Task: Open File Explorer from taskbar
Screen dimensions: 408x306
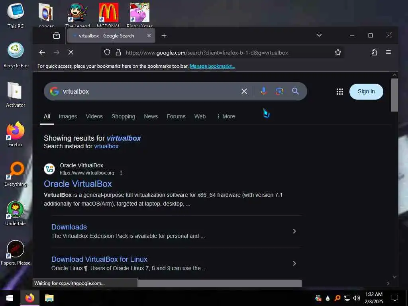Action: [49, 298]
